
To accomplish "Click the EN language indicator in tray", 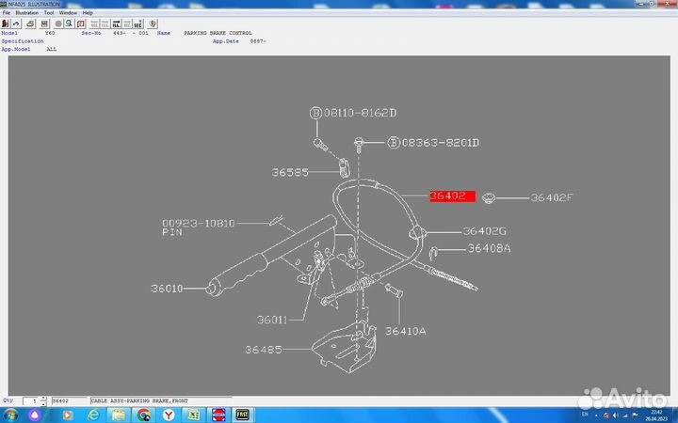I will [584, 414].
